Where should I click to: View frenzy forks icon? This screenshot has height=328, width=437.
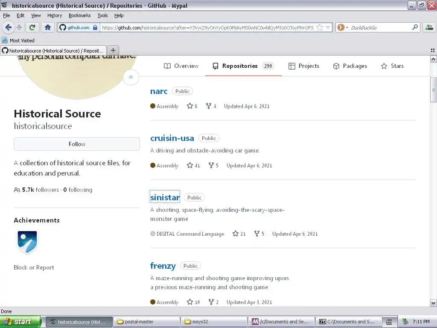pyautogui.click(x=211, y=302)
